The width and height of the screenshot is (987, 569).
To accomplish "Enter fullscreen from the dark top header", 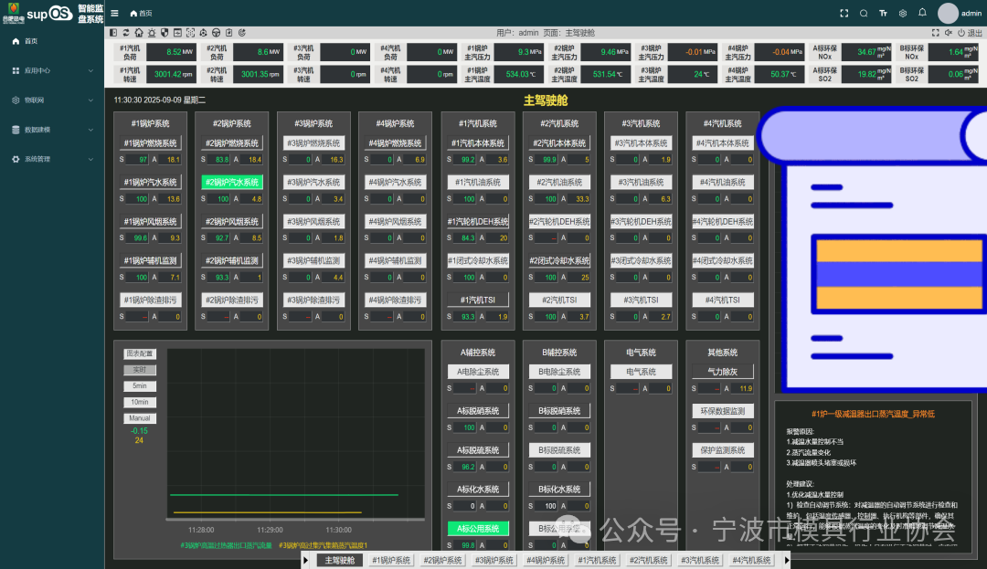I will click(844, 13).
